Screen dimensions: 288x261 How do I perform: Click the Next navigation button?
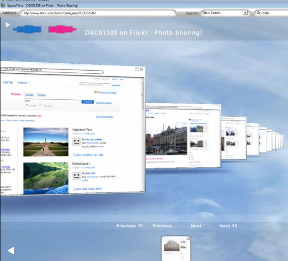(196, 226)
